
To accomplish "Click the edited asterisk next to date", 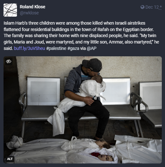I will (x=161, y=7).
